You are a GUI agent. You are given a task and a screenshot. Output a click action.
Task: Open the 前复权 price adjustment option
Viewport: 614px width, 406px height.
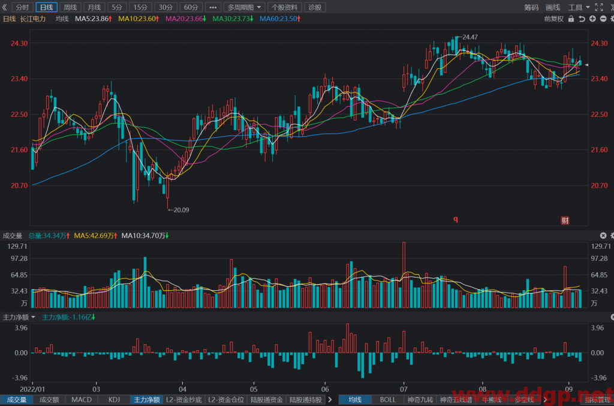tap(553, 19)
